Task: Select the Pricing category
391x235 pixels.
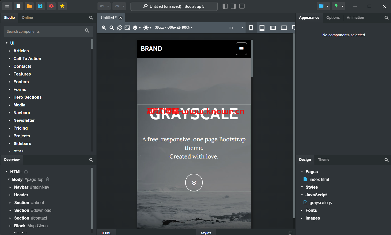Action: pyautogui.click(x=20, y=128)
